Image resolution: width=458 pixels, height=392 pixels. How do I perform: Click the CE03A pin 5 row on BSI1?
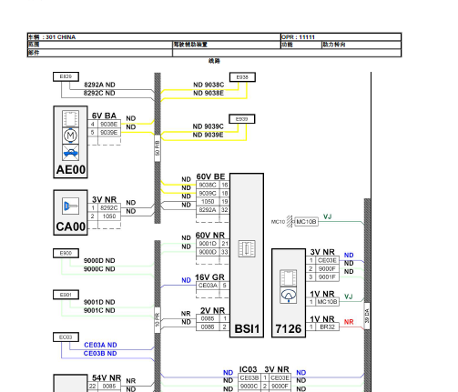[x=212, y=286]
